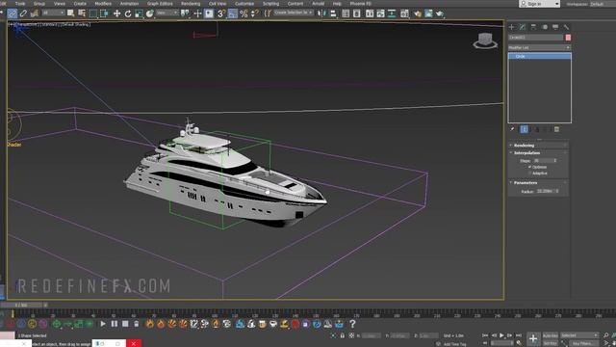Open the Schematic View
This screenshot has width=616, height=347.
(x=392, y=13)
